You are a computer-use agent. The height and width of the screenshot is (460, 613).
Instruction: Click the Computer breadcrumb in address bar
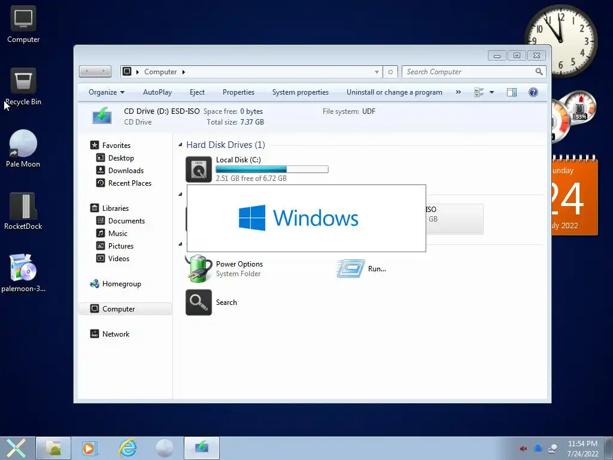(160, 72)
